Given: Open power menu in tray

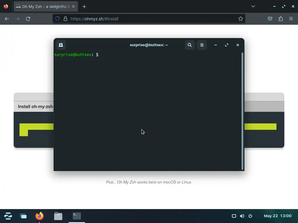Looking at the screenshot, I should click(250, 216).
